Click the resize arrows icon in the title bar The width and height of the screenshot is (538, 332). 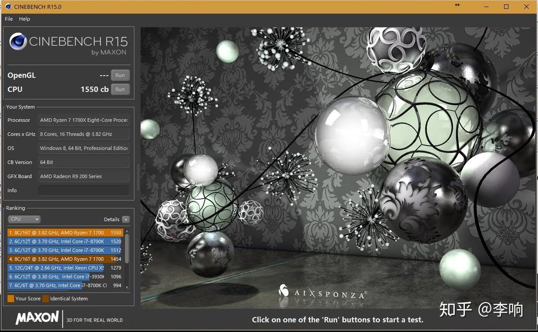457,6
